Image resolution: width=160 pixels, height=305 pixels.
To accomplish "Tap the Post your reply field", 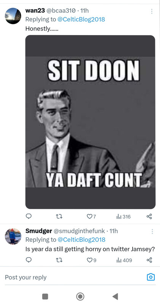I will coord(74,277).
